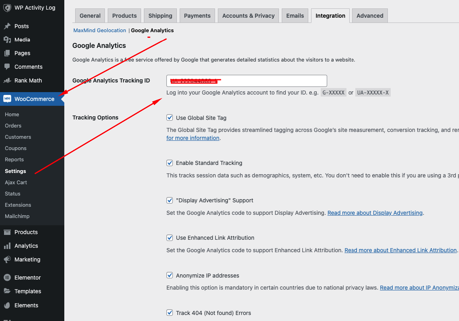This screenshot has height=321, width=459.
Task: Click the UA-XXXXX-X example code text
Action: tap(373, 93)
